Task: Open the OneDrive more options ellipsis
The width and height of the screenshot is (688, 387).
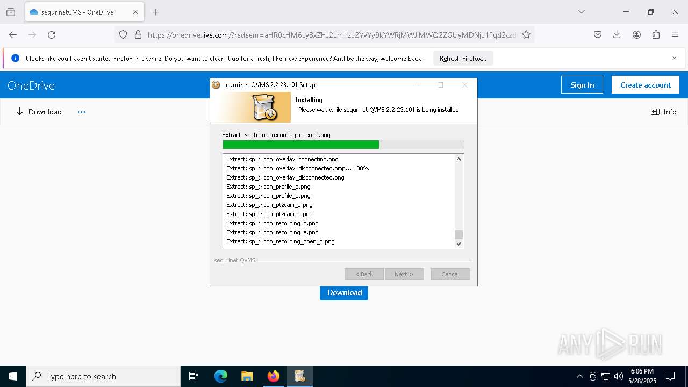Action: [81, 112]
